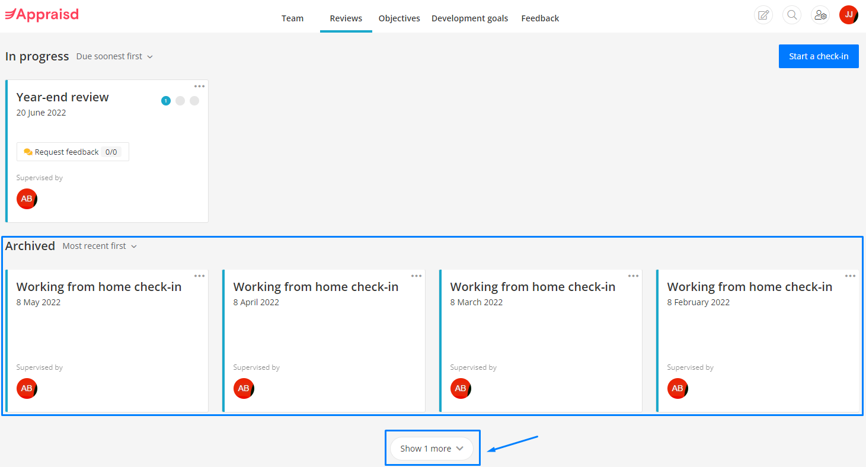This screenshot has width=866, height=467.
Task: Select the Reviews tab
Action: 346,18
